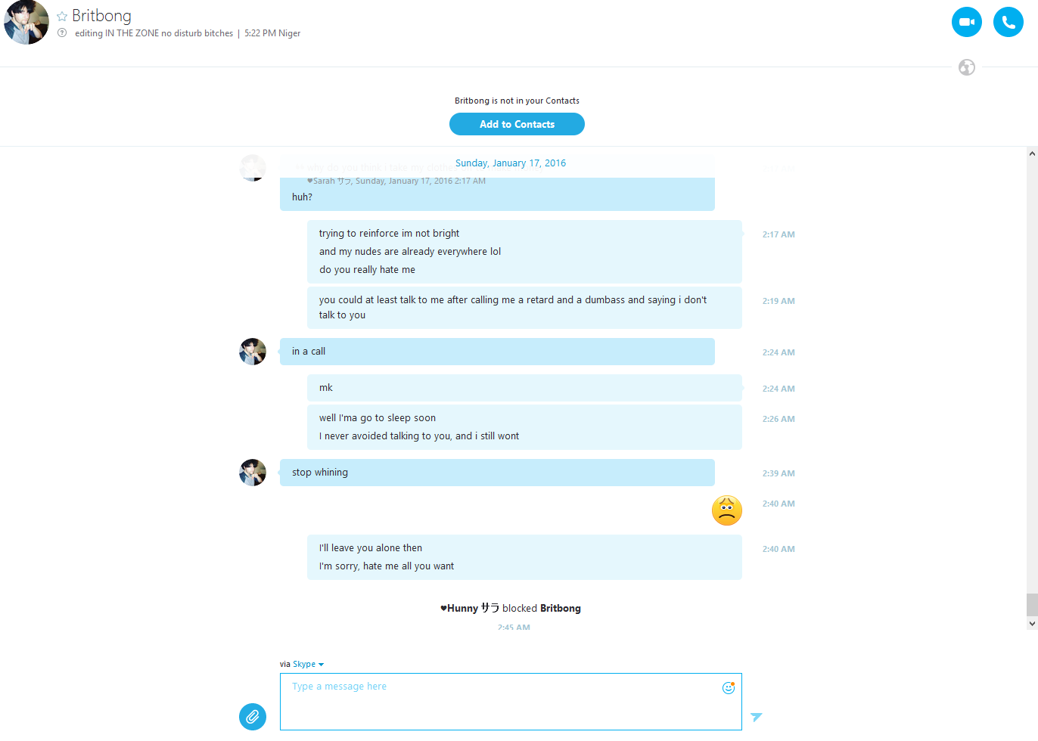Click the Britbong contact name heading
The width and height of the screenshot is (1038, 741).
pyautogui.click(x=101, y=16)
